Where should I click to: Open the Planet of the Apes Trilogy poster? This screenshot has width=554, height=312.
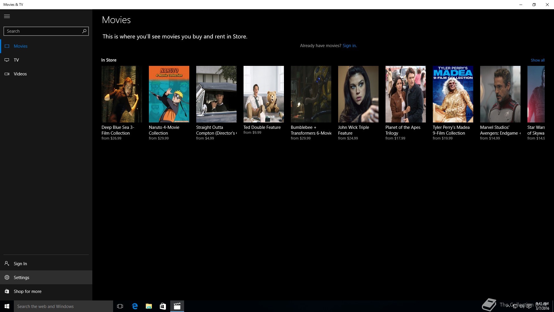pos(405,94)
